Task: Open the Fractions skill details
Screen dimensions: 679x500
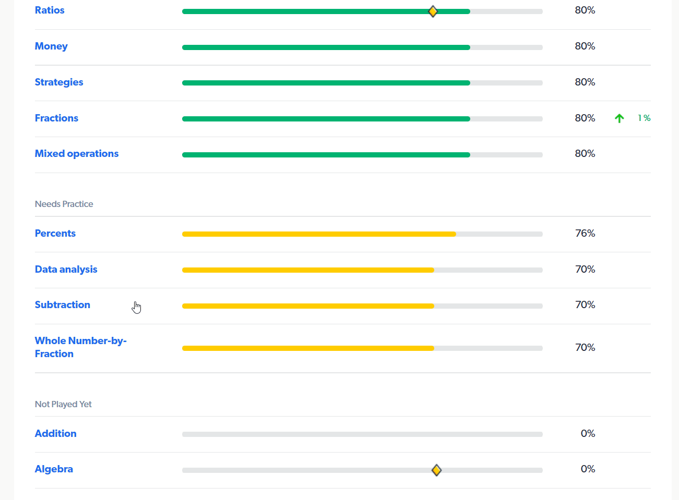Action: pos(56,118)
